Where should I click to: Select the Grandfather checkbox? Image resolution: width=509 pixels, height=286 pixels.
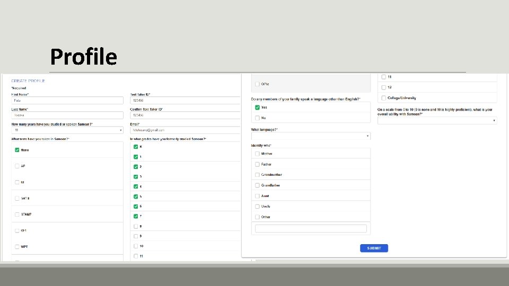257,185
